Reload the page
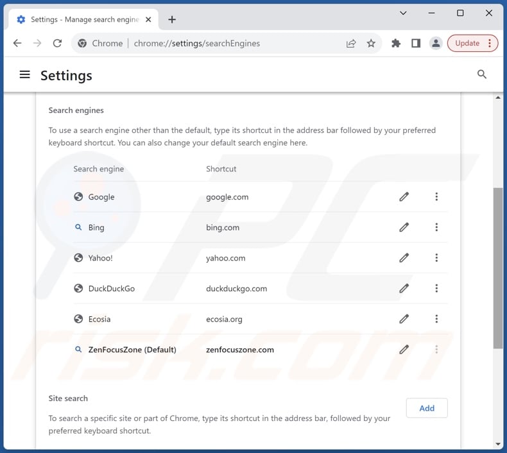 [57, 44]
